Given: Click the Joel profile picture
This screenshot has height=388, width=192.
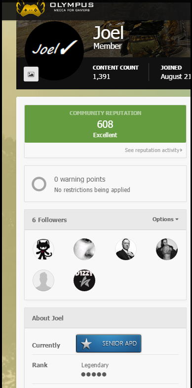Looking at the screenshot, I should [x=54, y=50].
